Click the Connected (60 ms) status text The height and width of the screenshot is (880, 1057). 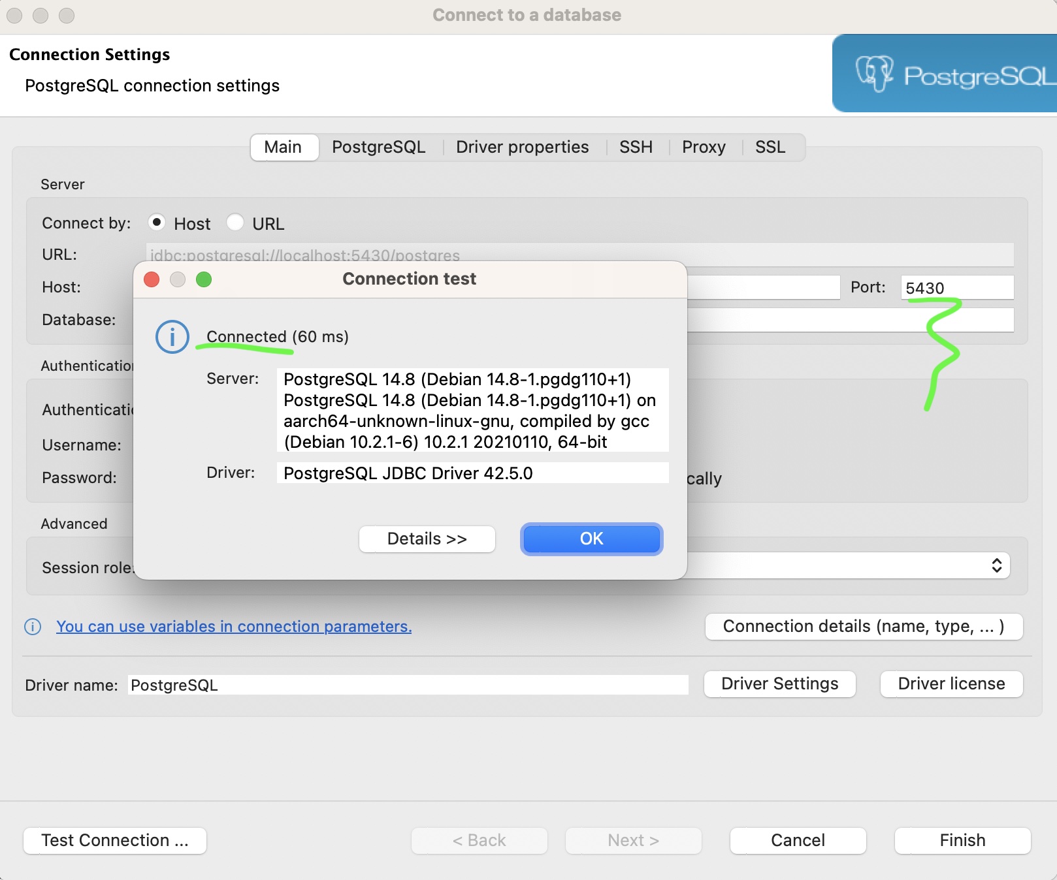coord(278,337)
